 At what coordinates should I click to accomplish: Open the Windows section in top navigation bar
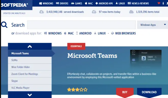click(46, 3)
